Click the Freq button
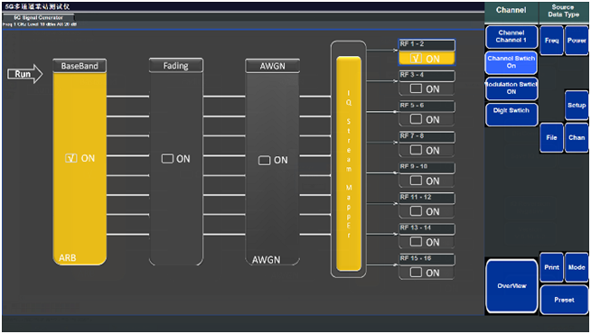 (x=551, y=41)
